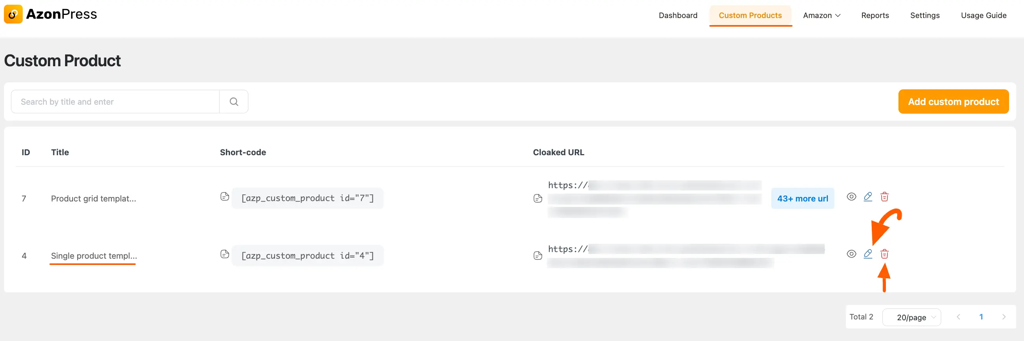Click the Custom Product page heading
This screenshot has width=1024, height=341.
pos(62,61)
